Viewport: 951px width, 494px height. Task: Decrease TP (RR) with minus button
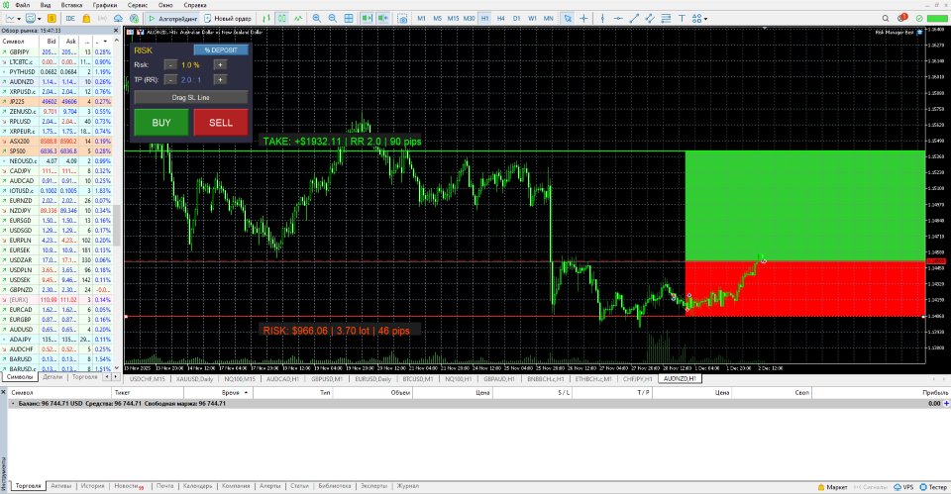point(170,79)
